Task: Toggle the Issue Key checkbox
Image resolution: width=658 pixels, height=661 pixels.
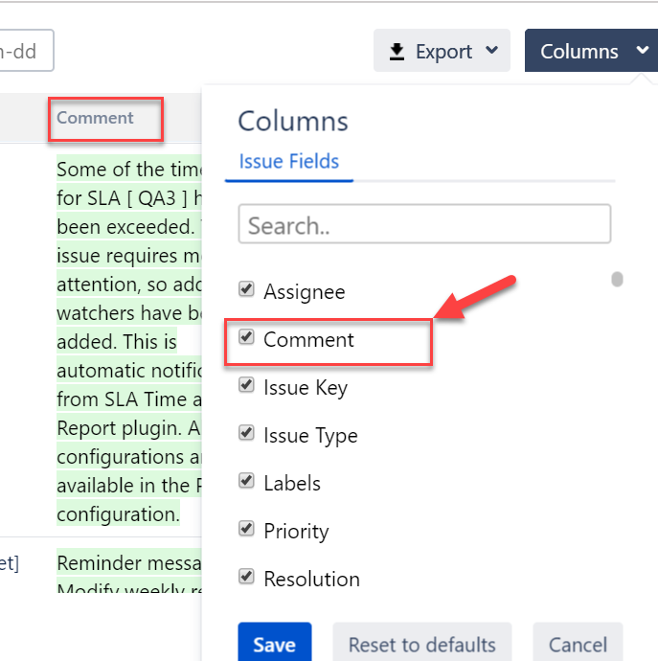Action: pos(246,385)
